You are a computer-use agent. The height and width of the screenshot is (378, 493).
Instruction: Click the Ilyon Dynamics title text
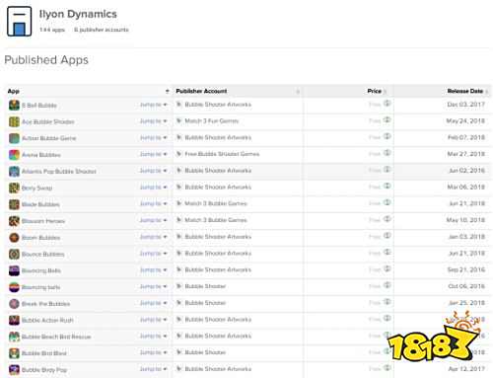click(x=78, y=14)
